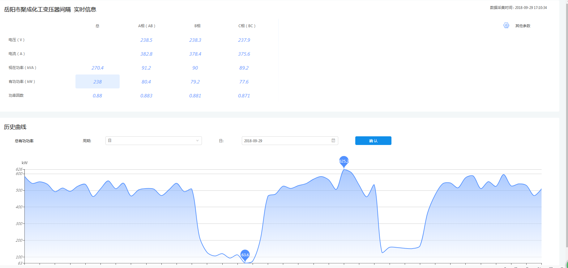Choose phase C active power 77.6

click(244, 82)
